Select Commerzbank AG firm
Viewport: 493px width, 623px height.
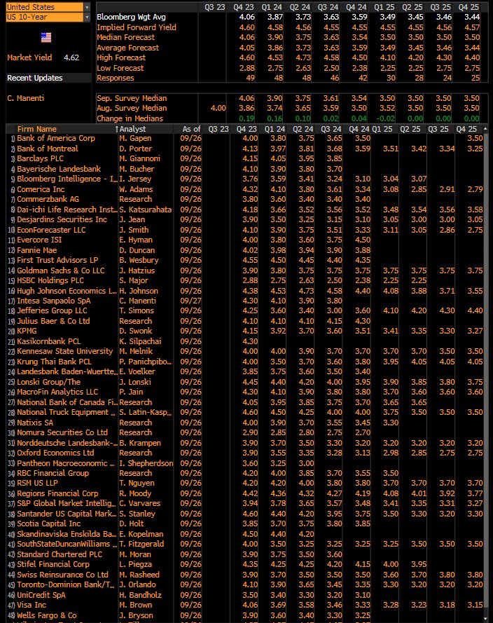48,199
